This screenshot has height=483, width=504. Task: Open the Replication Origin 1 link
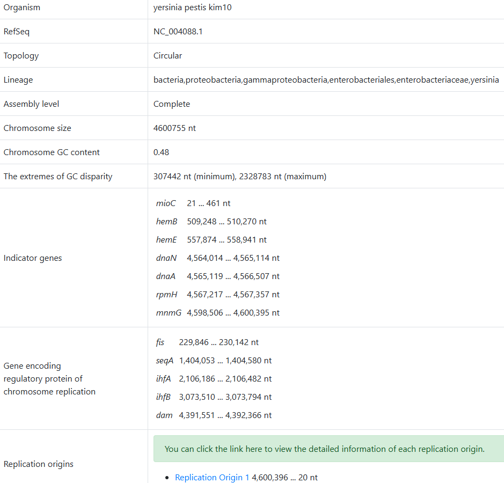pos(212,477)
